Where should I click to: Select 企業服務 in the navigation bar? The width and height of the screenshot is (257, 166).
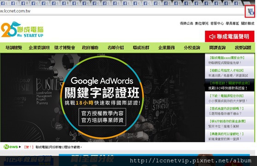[x=166, y=48]
